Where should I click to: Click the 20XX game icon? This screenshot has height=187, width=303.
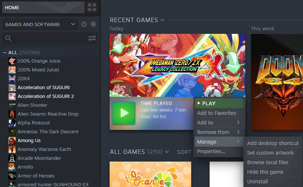[x=12, y=78]
